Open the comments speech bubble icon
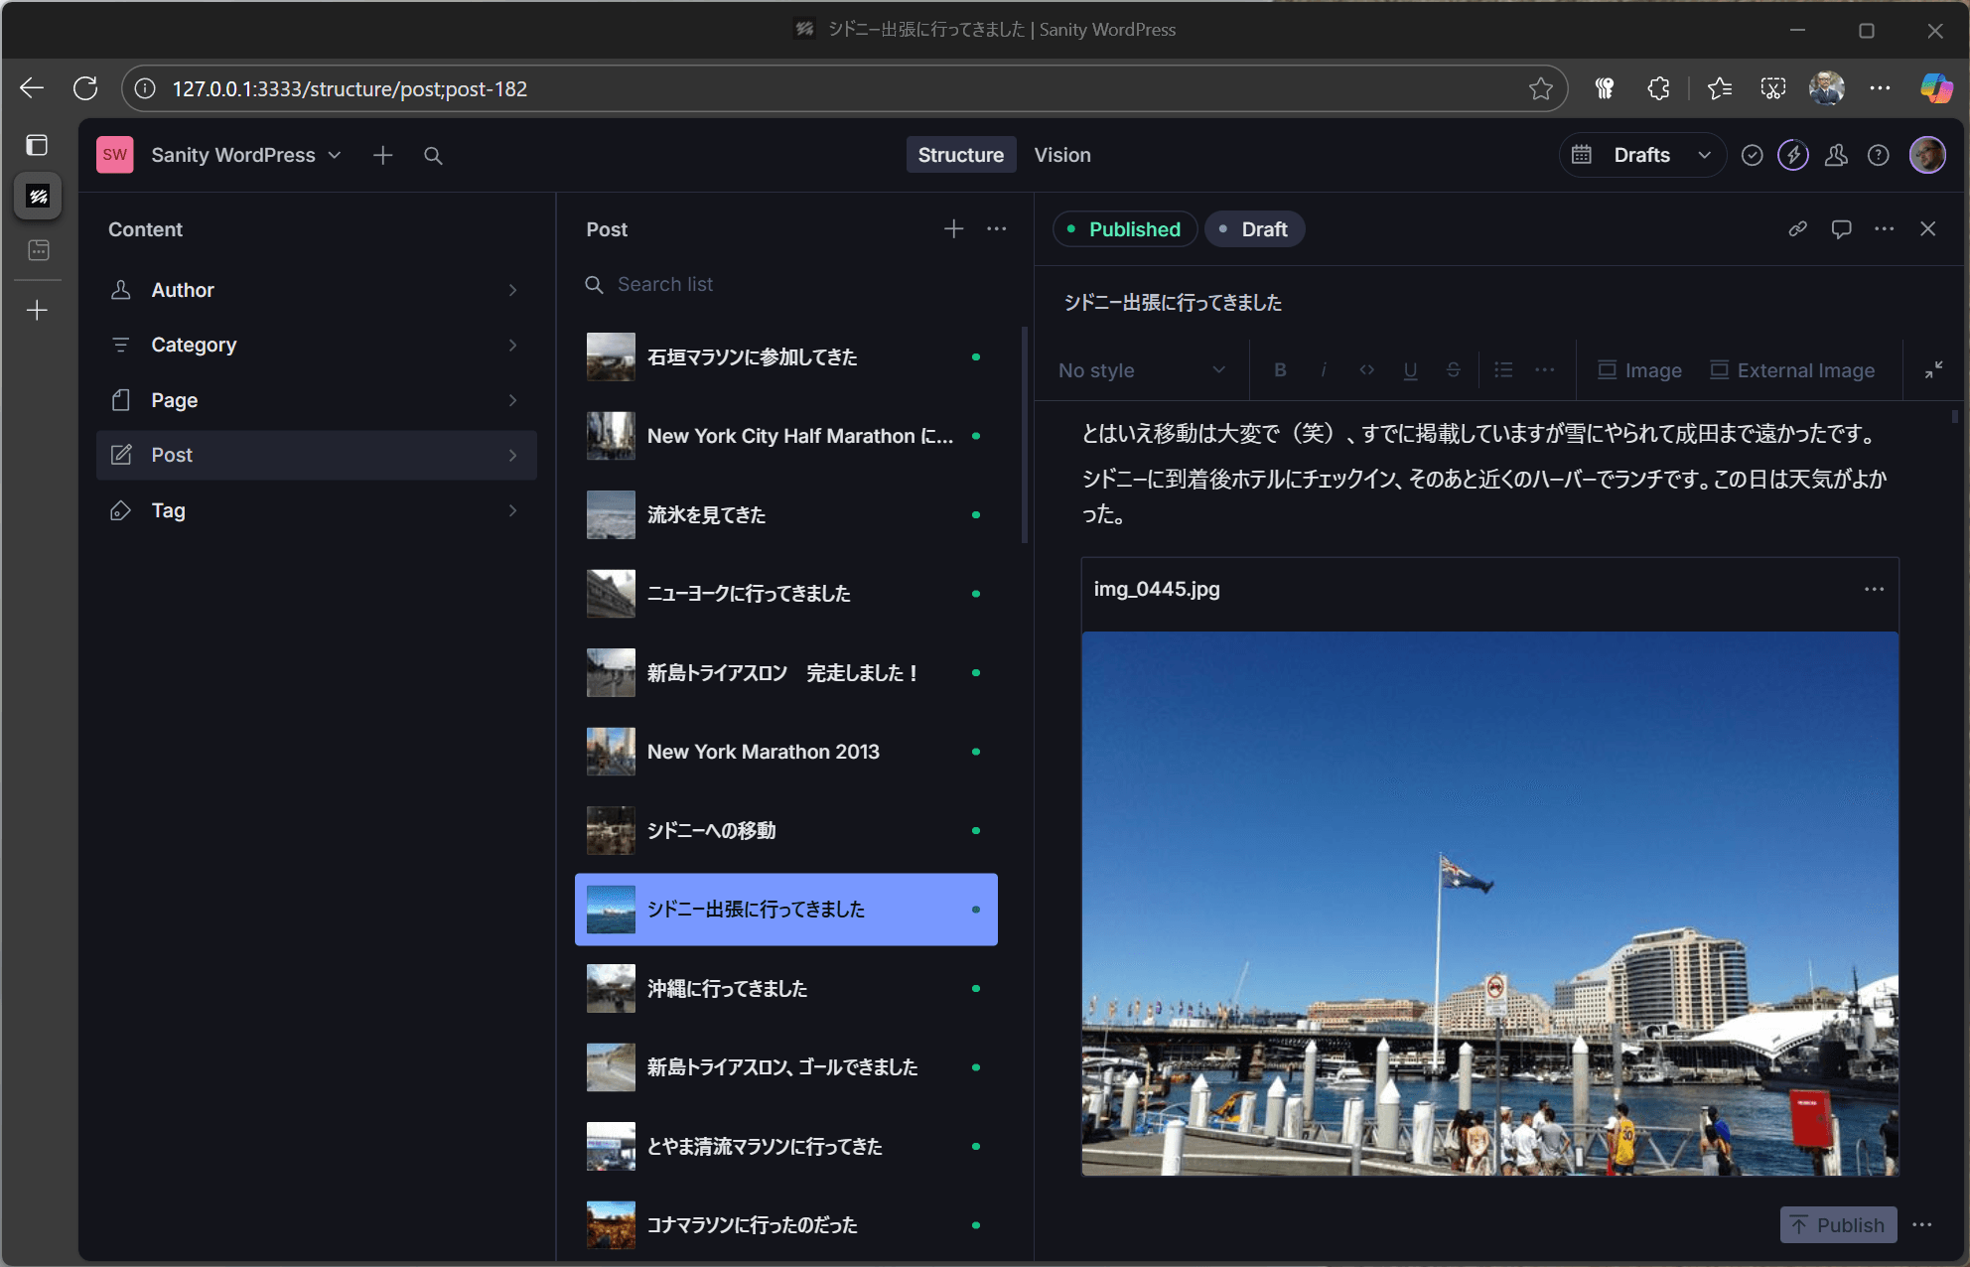The width and height of the screenshot is (1970, 1267). click(x=1841, y=229)
